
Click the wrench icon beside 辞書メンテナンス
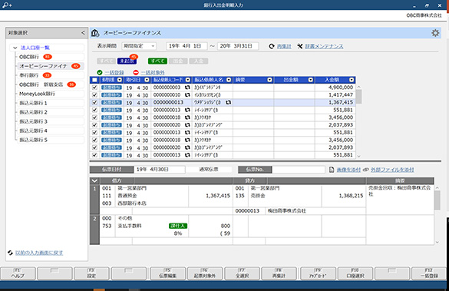[x=299, y=46]
